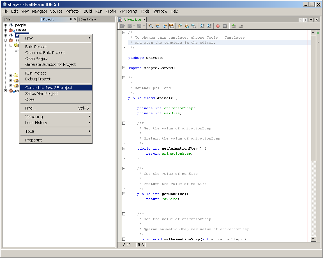The image size is (323, 258).
Task: Click the Find Selection magnifier icon
Action: coord(151,26)
